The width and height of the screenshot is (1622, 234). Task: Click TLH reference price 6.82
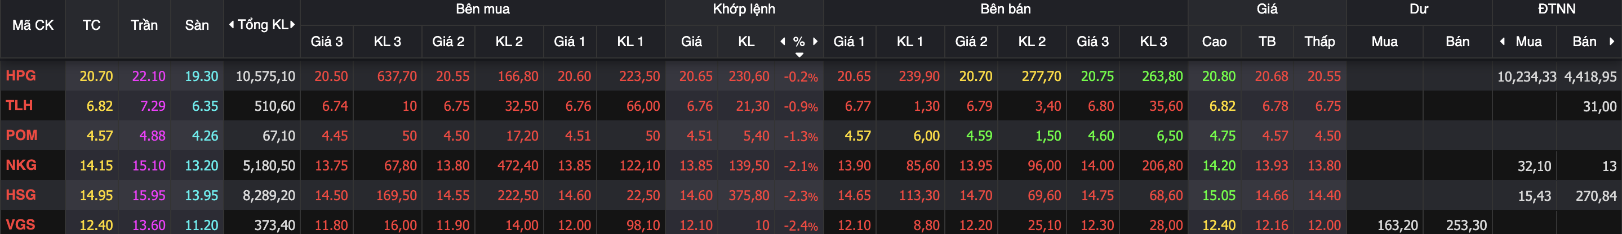click(x=100, y=106)
